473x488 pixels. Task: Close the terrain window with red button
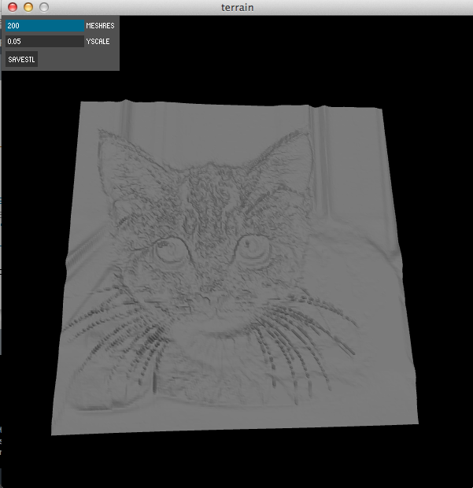pyautogui.click(x=13, y=7)
